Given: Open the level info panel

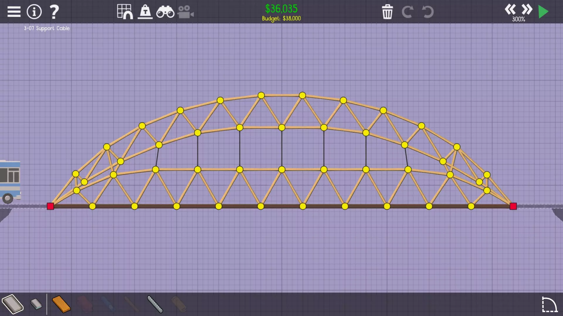Looking at the screenshot, I should click(x=34, y=12).
